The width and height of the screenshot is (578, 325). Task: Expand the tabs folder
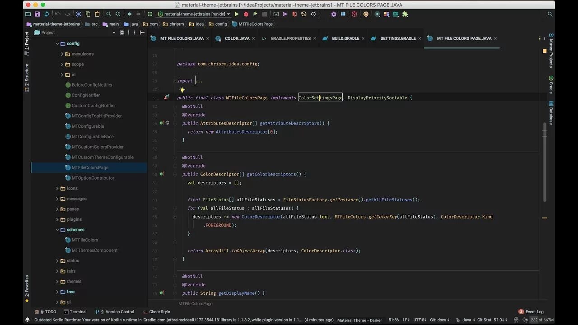pyautogui.click(x=57, y=271)
